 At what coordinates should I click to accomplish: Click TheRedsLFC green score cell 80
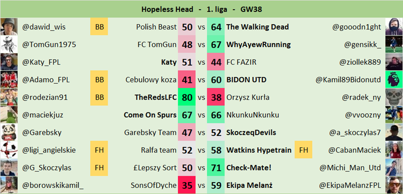tap(187, 97)
